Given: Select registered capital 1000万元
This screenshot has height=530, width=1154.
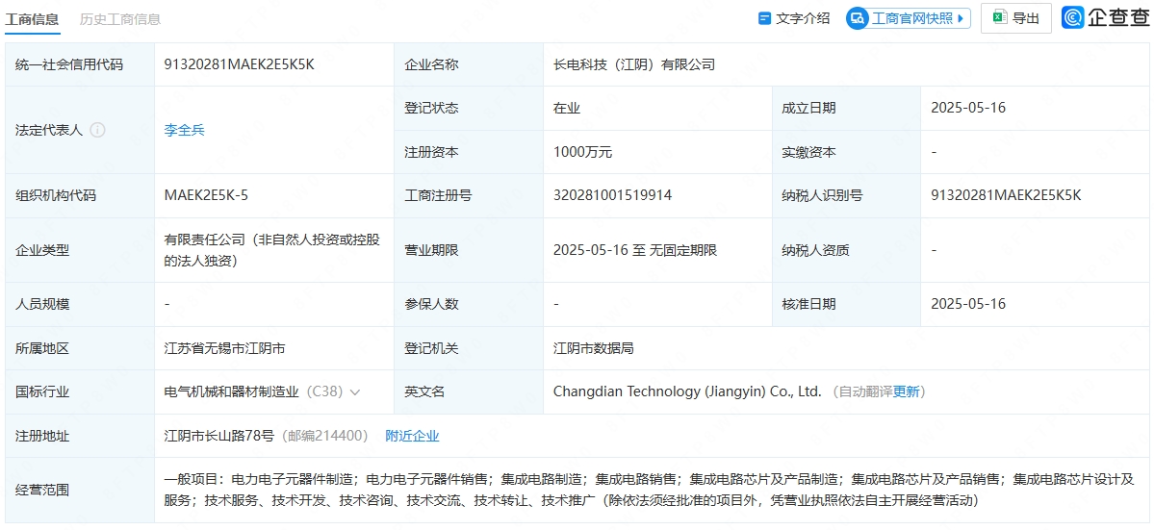Looking at the screenshot, I should pyautogui.click(x=583, y=152).
